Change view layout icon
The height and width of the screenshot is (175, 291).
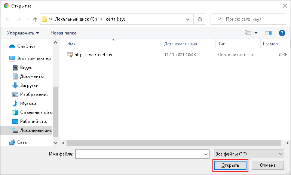(248, 33)
